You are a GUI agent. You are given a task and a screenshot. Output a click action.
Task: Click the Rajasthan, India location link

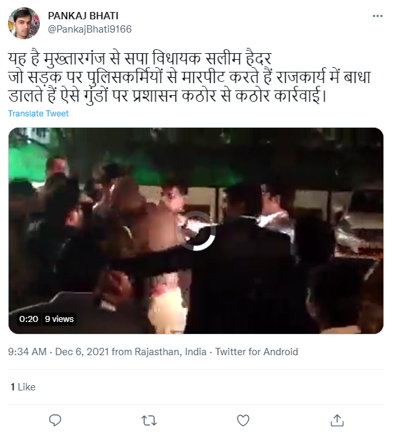tap(170, 352)
